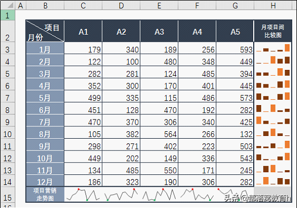This screenshot has height=208, width=297.
Task: Click cell with value 223
Action: (x=197, y=145)
